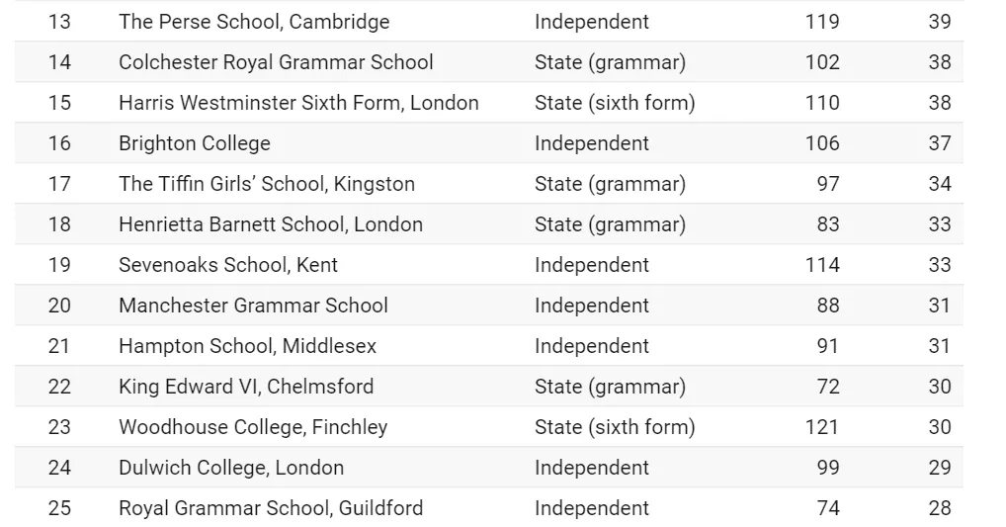Screen dimensions: 1006x527
Task: Click rank number 13 cell
Action: 59,21
